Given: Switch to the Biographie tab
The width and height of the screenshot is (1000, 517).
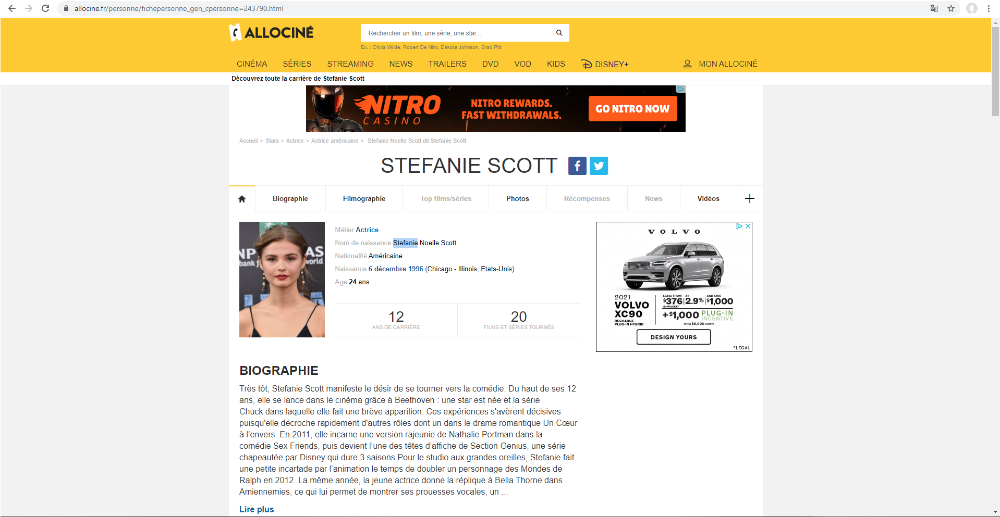Looking at the screenshot, I should coord(290,198).
